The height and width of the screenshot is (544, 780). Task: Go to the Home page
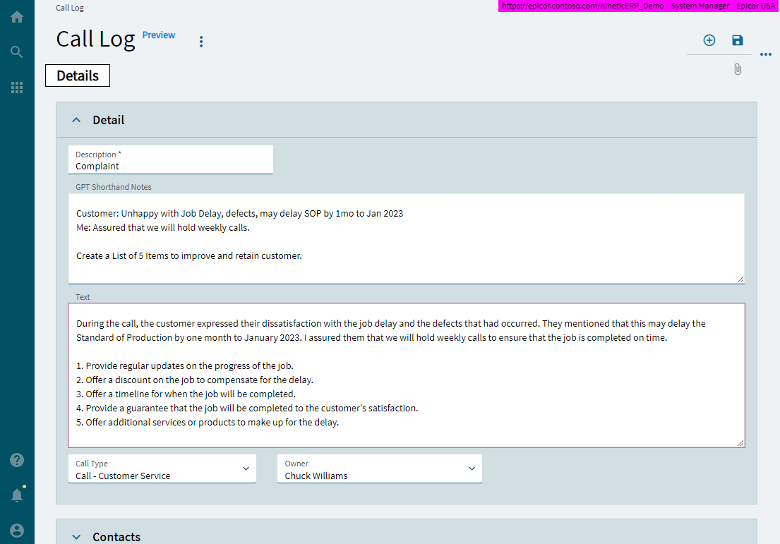pyautogui.click(x=16, y=16)
